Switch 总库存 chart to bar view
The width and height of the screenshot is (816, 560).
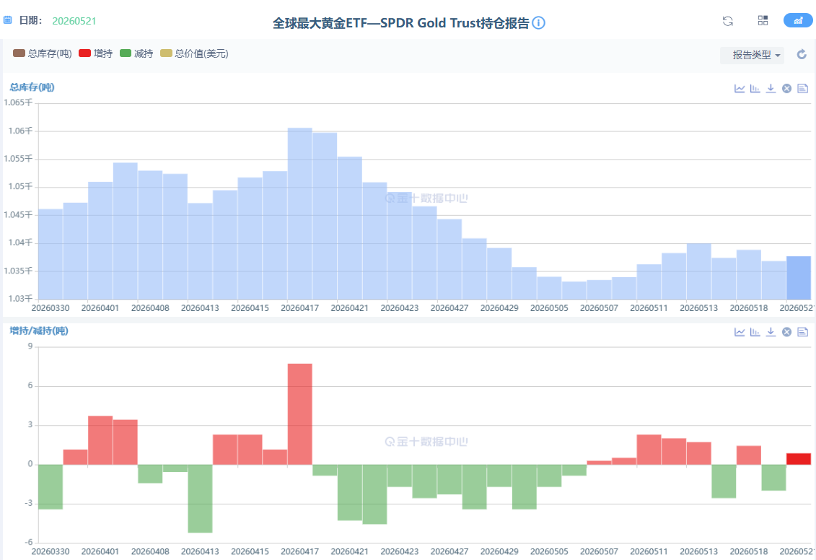click(x=755, y=89)
